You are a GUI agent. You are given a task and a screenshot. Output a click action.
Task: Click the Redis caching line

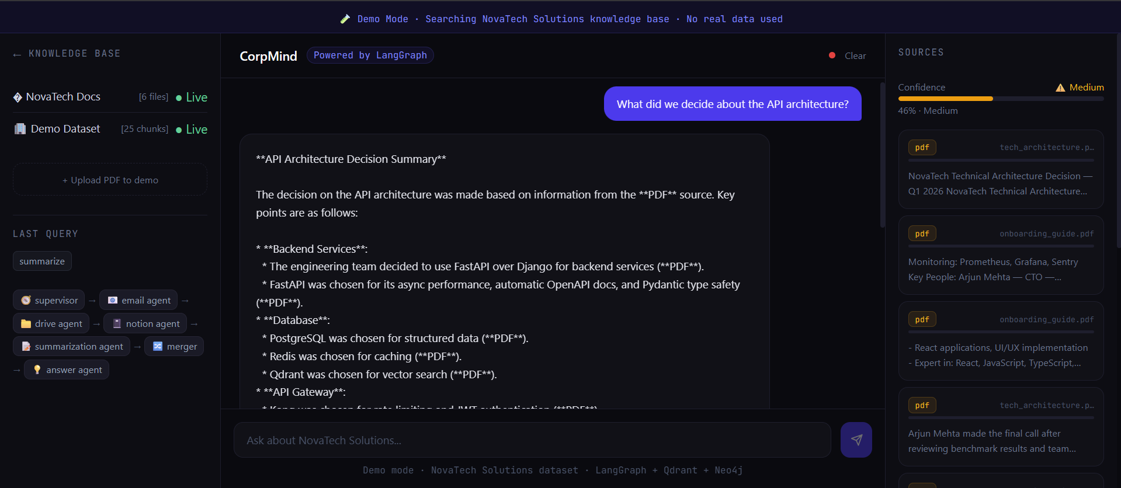pos(362,357)
